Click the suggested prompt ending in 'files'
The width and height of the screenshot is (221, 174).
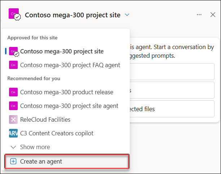(172, 109)
